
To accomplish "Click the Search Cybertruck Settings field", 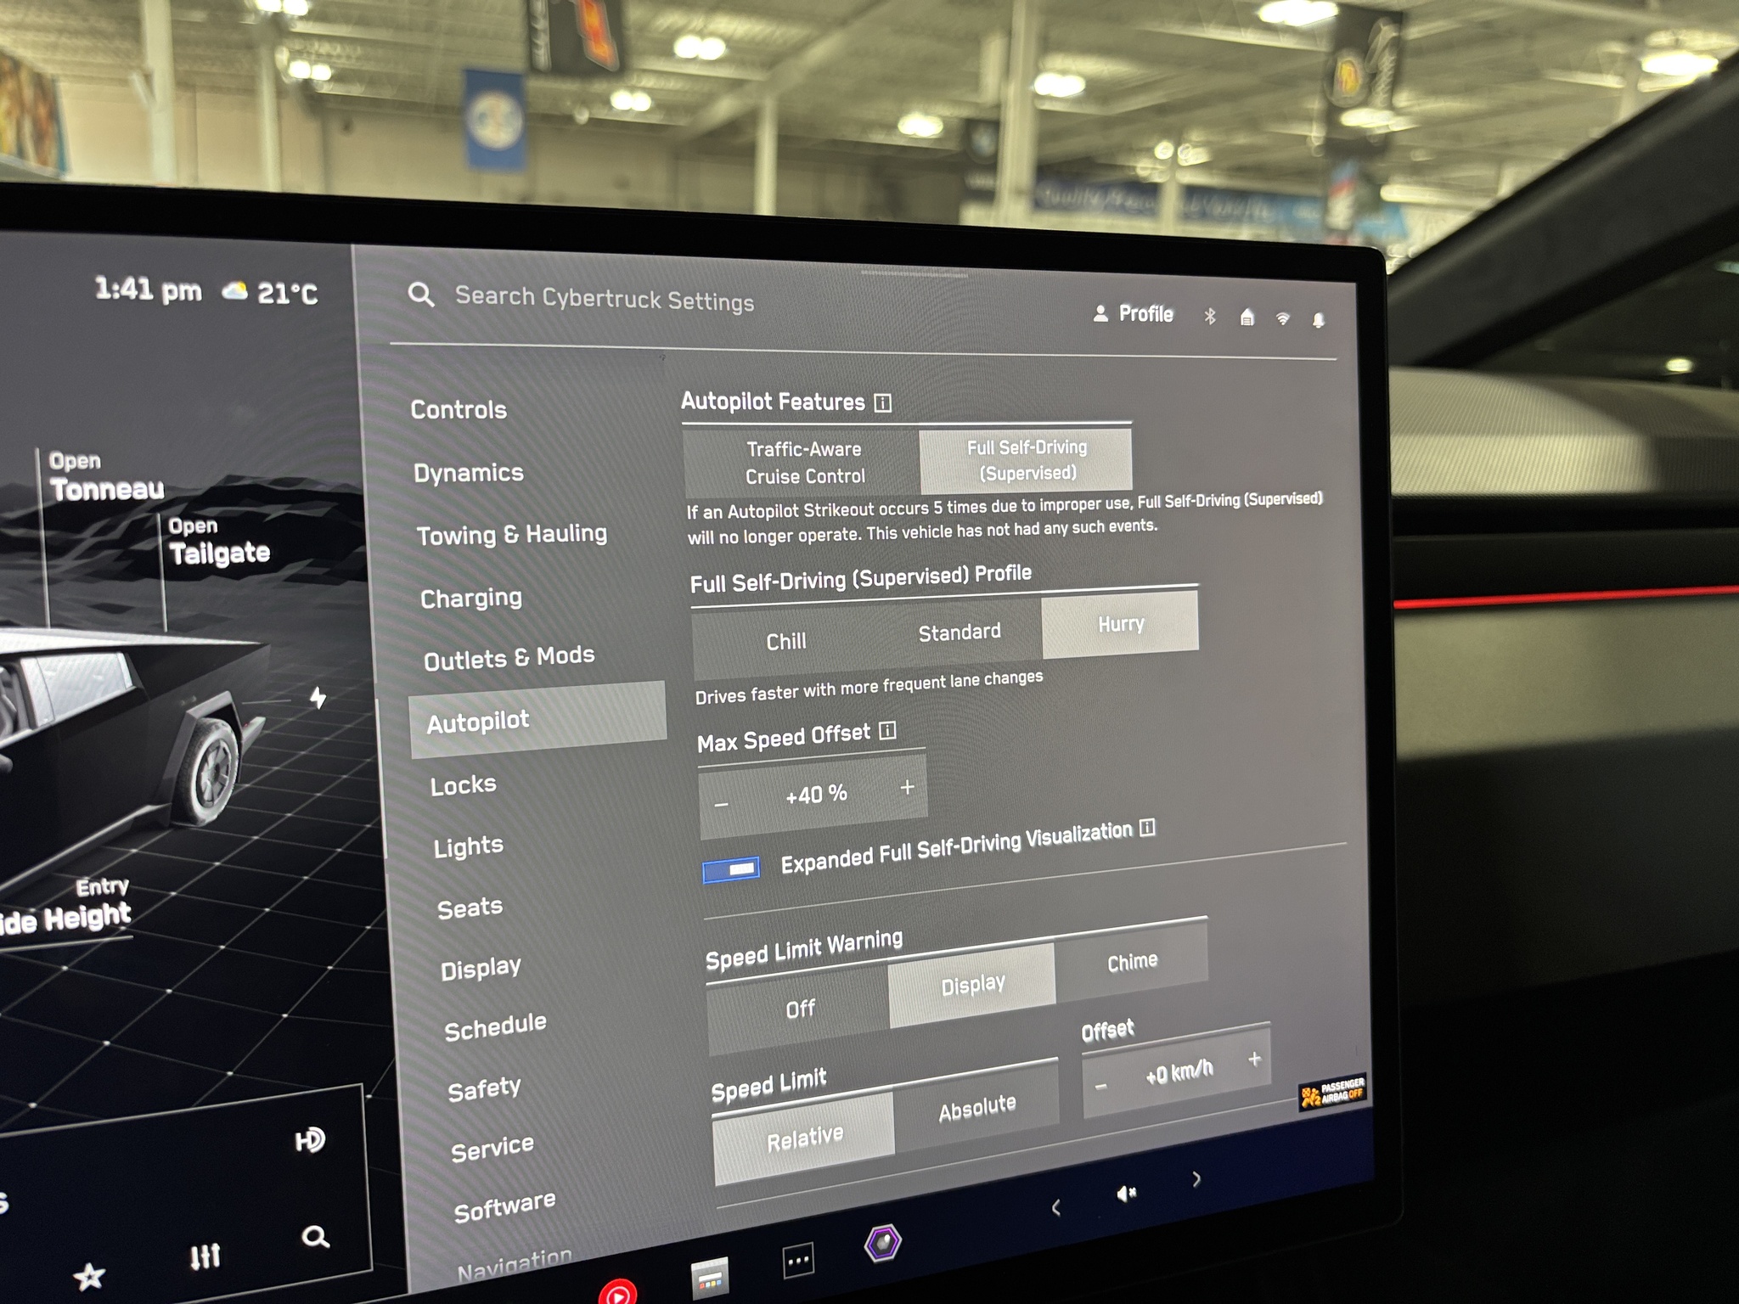I will [x=604, y=299].
